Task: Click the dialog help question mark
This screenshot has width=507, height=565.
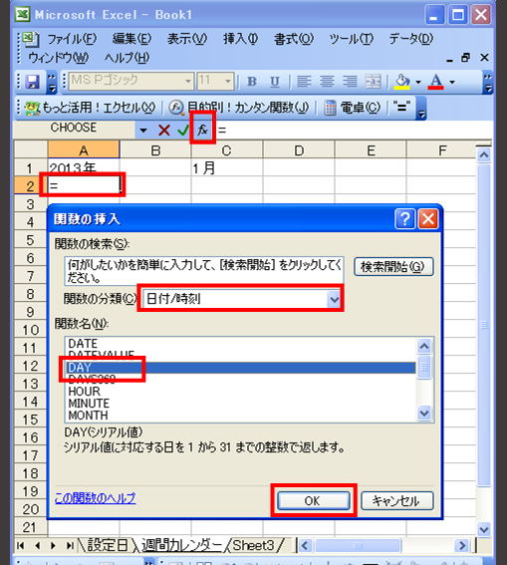Action: (x=404, y=218)
